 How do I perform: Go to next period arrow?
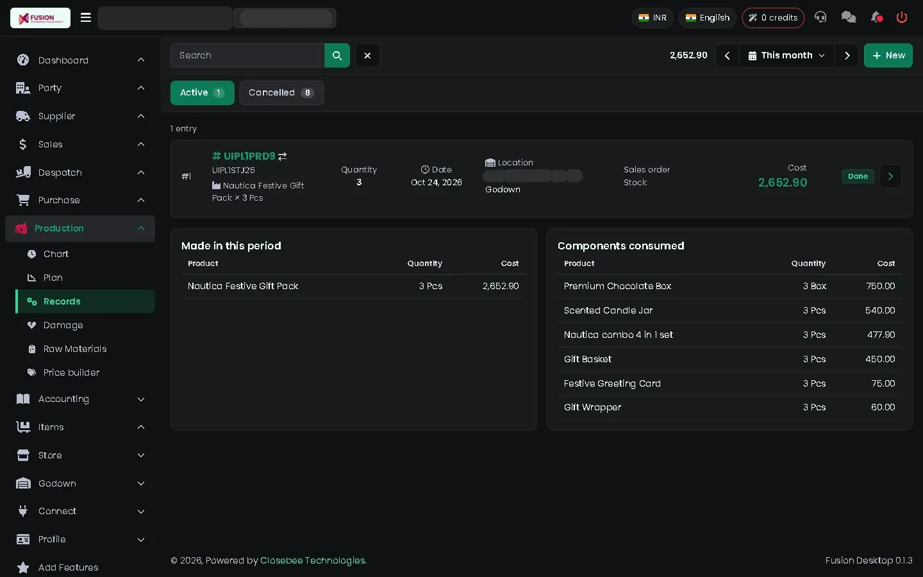[x=847, y=56]
